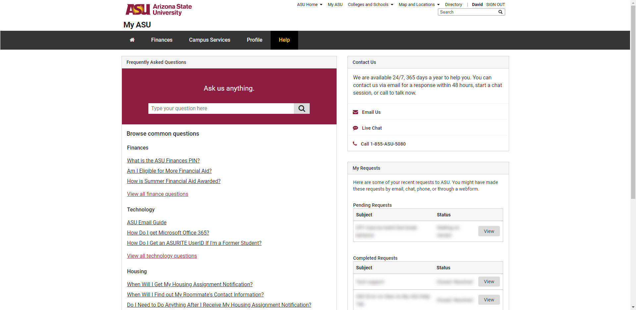
Task: Go to the home icon tab
Action: 132,40
